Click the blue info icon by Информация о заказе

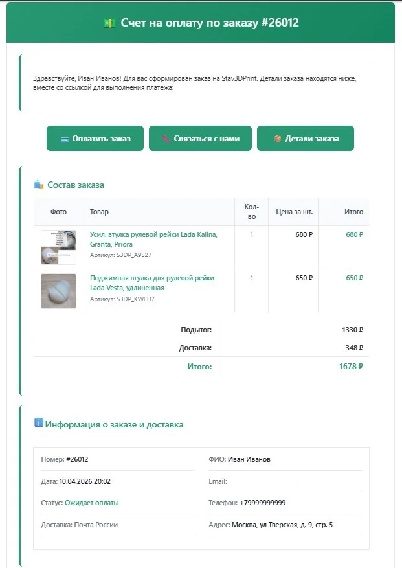pos(38,422)
